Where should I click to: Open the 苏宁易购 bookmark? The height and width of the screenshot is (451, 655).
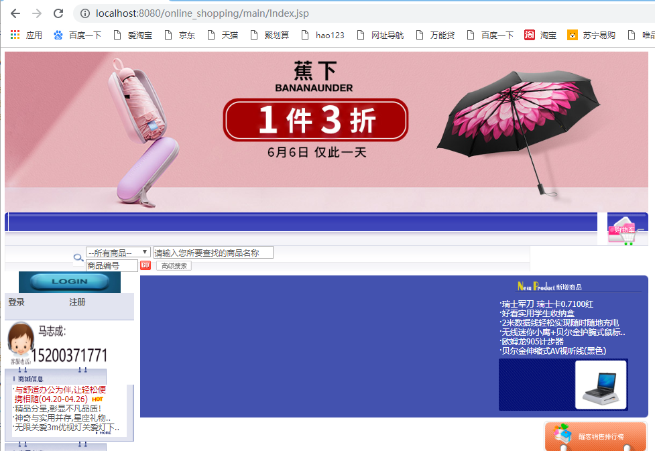pyautogui.click(x=591, y=35)
